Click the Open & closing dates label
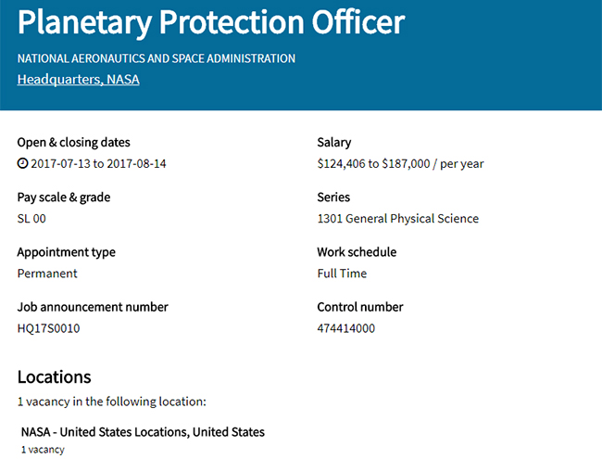602x459 pixels. click(73, 143)
